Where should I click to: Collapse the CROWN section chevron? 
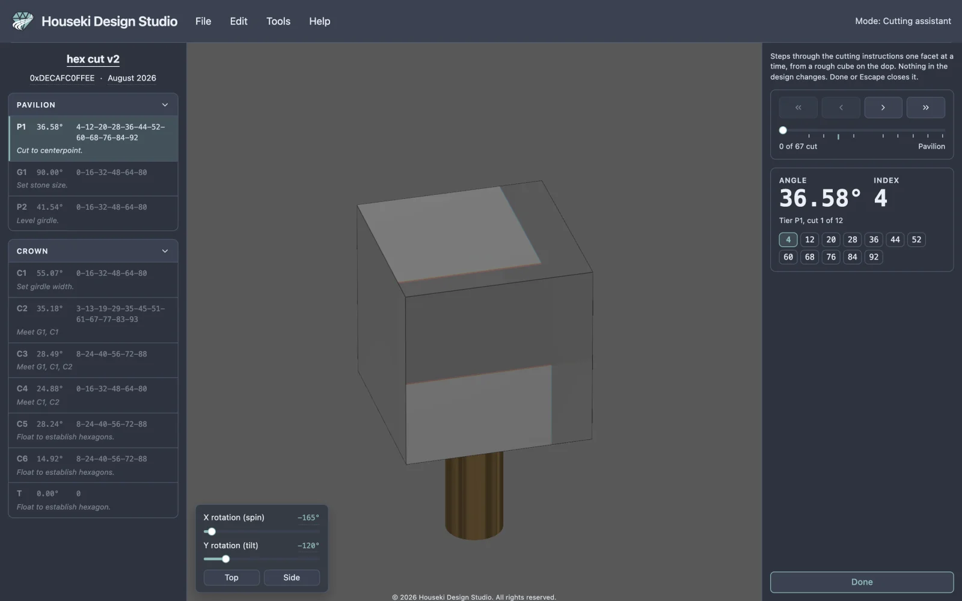[165, 251]
